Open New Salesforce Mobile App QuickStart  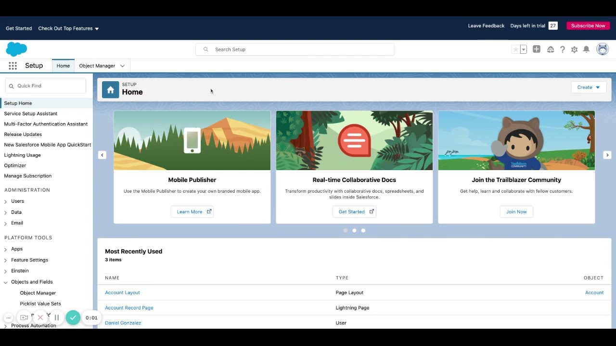pos(48,145)
